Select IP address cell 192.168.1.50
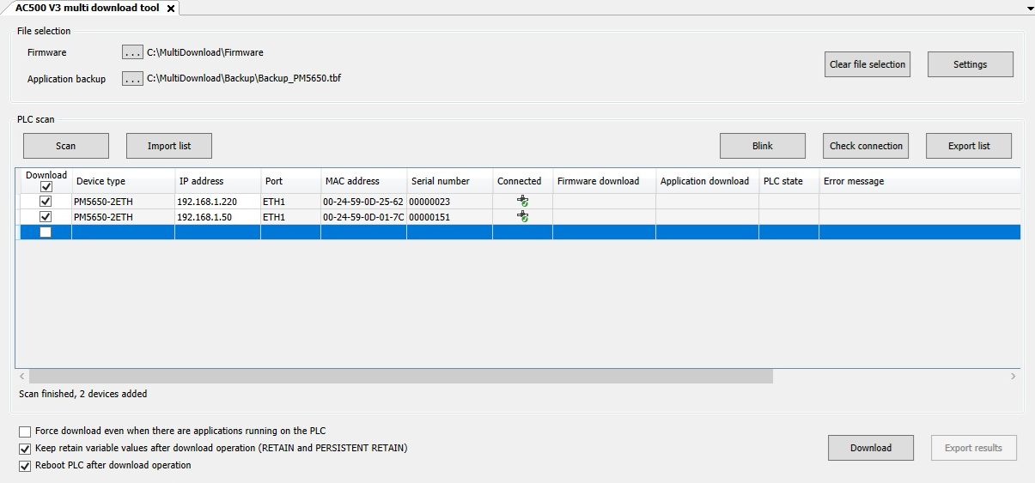 click(x=218, y=217)
